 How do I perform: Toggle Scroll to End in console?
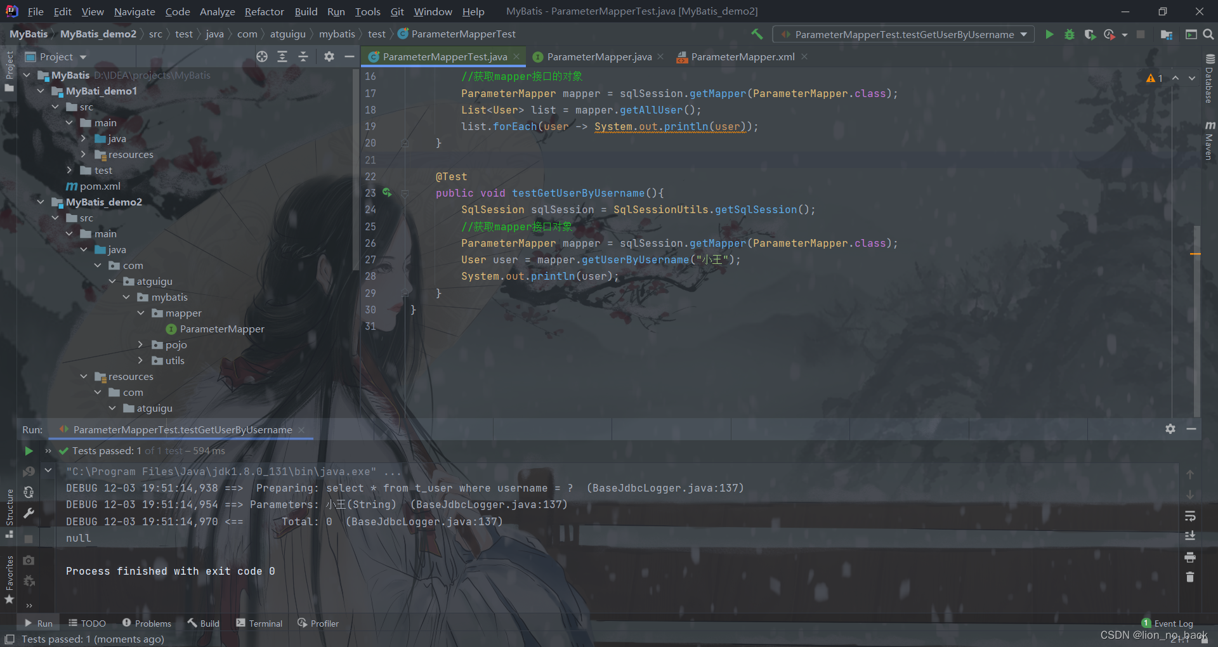[x=1190, y=536]
